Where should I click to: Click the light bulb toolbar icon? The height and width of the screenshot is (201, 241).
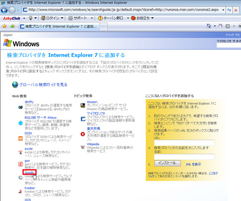click(x=30, y=18)
